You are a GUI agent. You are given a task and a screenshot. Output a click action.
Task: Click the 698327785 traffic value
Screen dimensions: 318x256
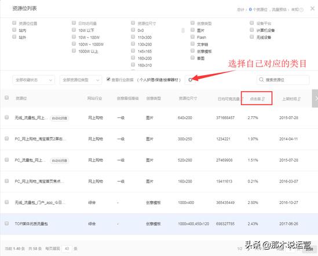(x=225, y=224)
